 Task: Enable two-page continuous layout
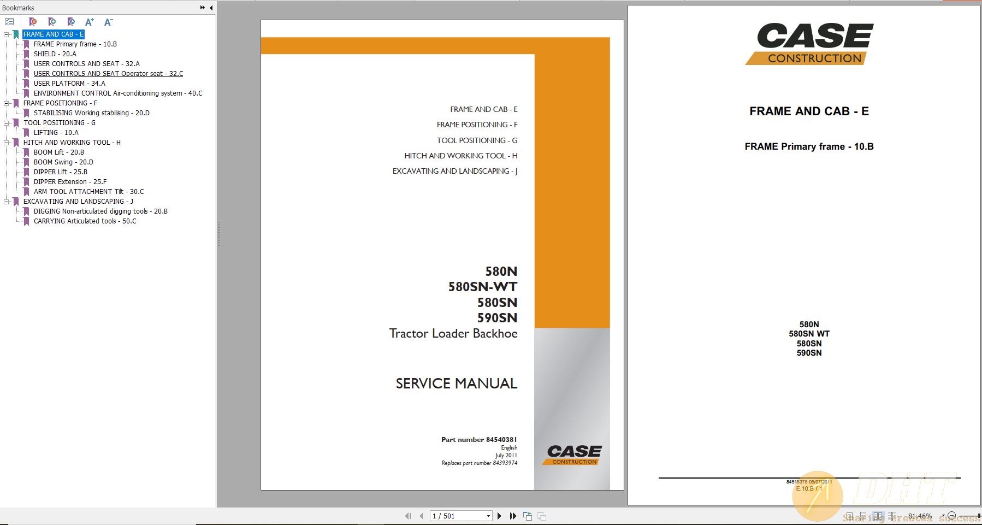[x=892, y=516]
